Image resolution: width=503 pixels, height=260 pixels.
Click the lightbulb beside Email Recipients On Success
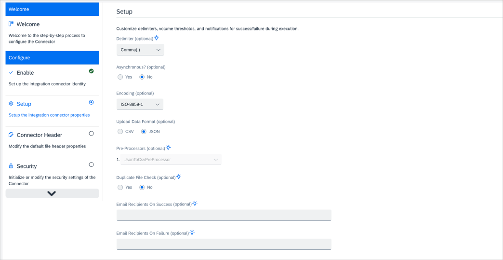(x=195, y=204)
